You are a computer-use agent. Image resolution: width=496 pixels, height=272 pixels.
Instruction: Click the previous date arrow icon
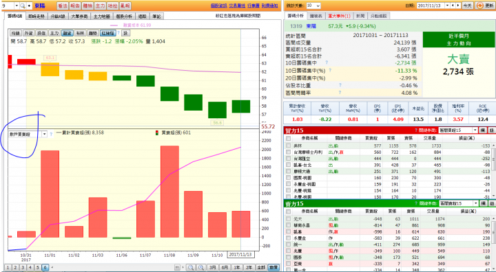pos(453,5)
